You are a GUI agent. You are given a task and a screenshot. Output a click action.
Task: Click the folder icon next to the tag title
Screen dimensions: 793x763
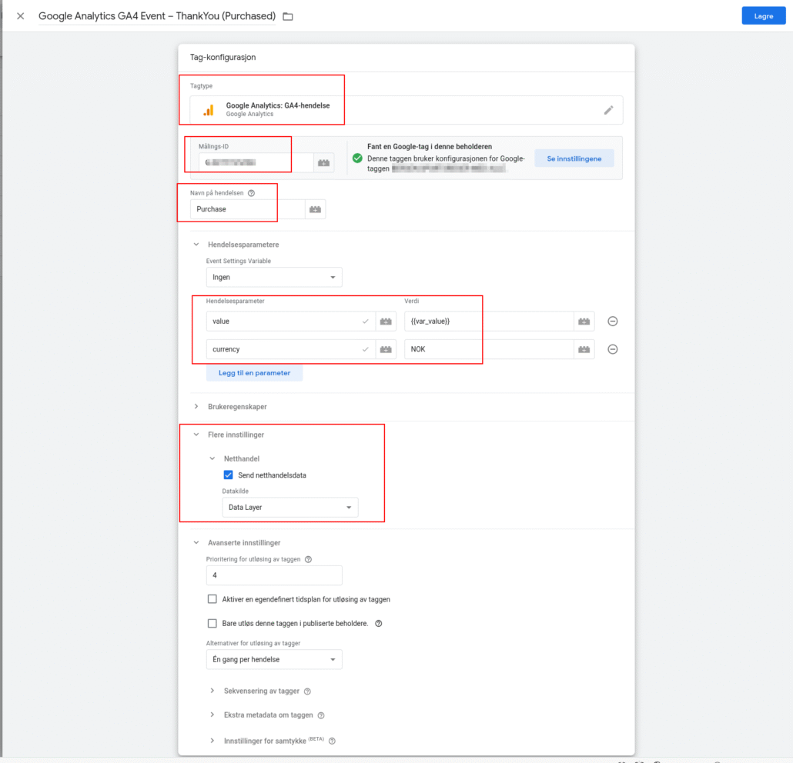[x=288, y=16]
